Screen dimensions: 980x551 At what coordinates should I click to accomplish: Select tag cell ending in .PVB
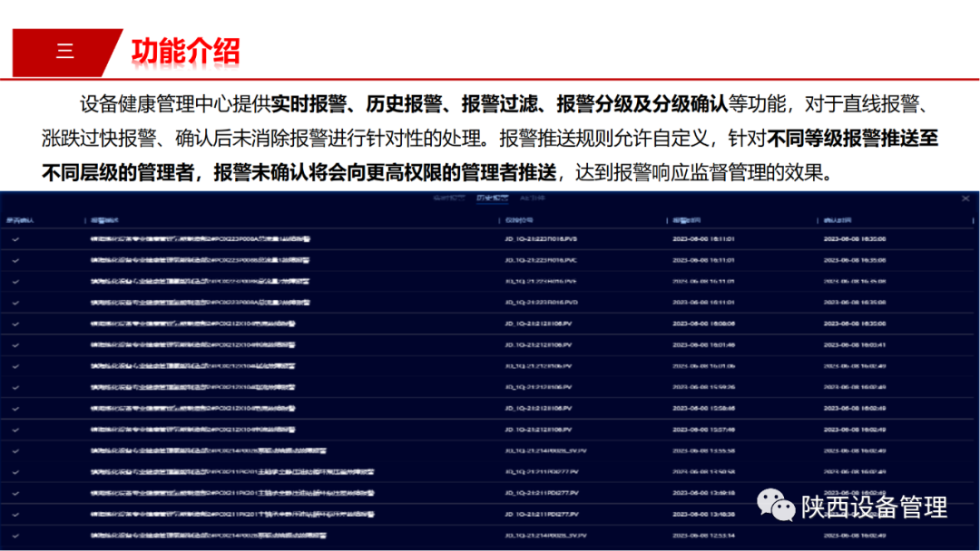(541, 239)
